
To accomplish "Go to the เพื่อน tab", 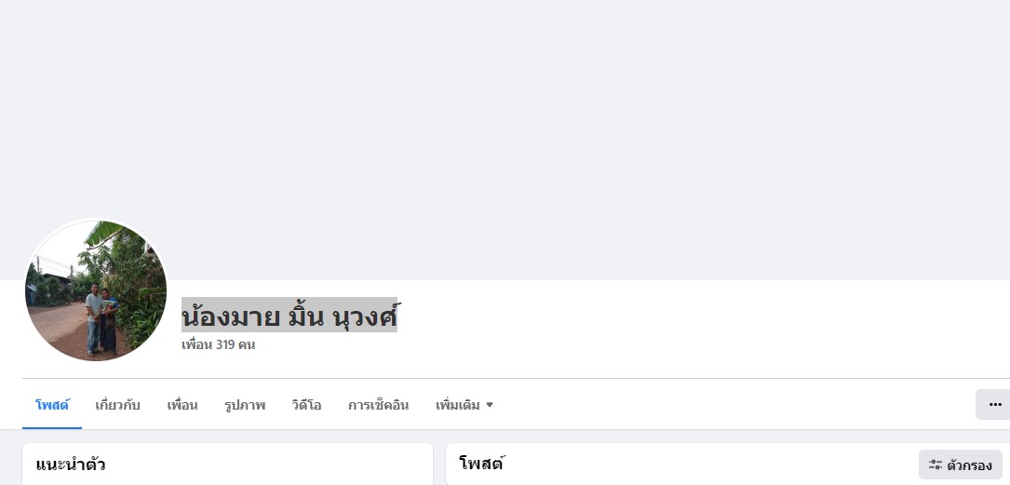I will (x=182, y=405).
